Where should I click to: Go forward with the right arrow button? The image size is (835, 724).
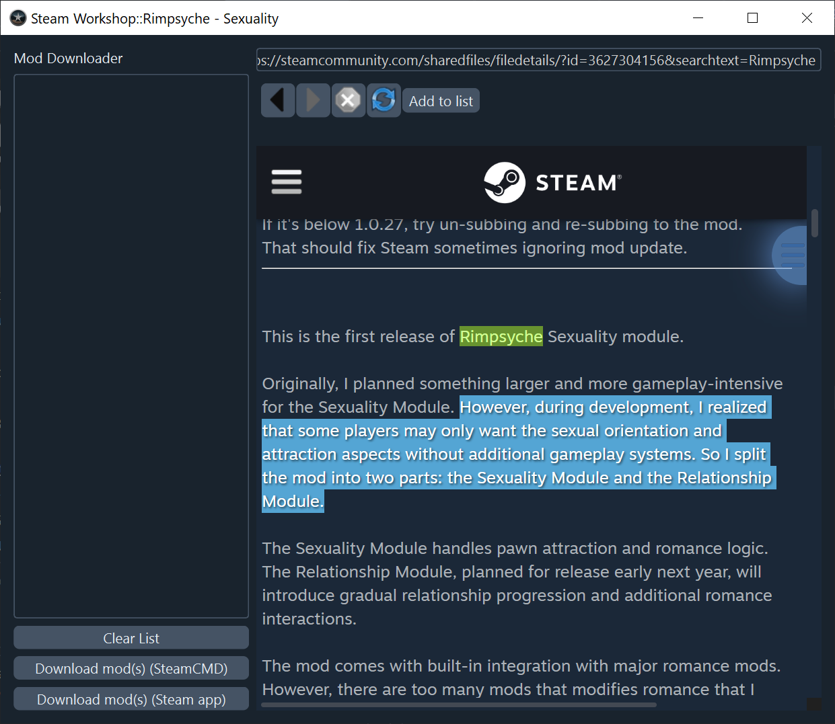tap(313, 101)
